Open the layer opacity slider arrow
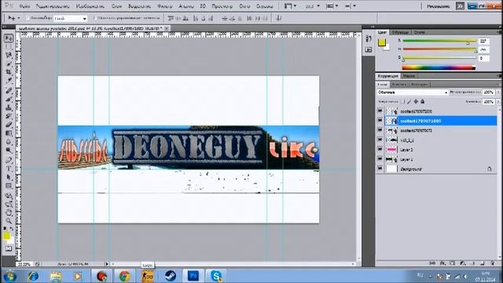Image resolution: width=503 pixels, height=283 pixels. 498,92
